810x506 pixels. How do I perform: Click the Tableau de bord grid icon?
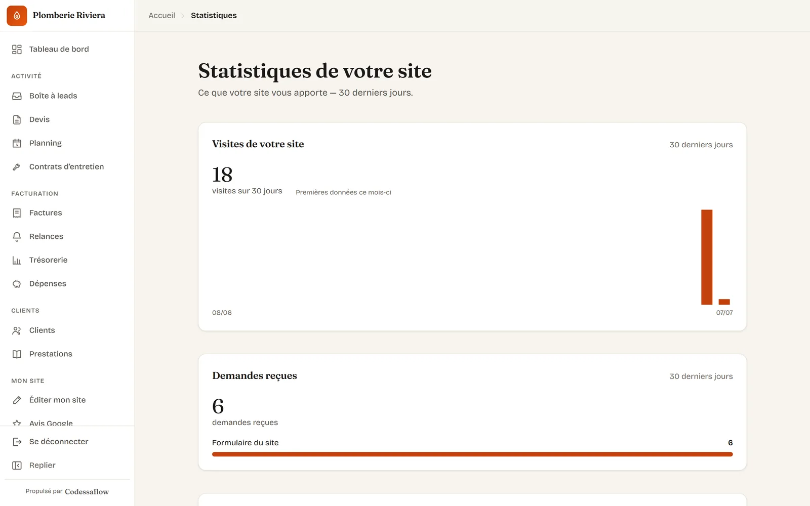17,49
